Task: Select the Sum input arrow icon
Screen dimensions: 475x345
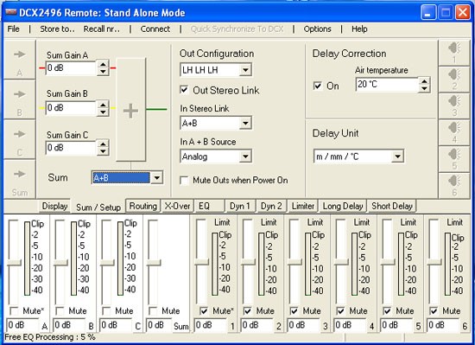Action: tap(19, 174)
